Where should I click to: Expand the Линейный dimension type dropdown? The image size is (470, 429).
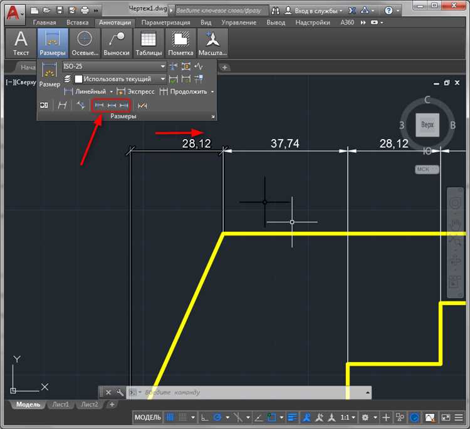(112, 91)
